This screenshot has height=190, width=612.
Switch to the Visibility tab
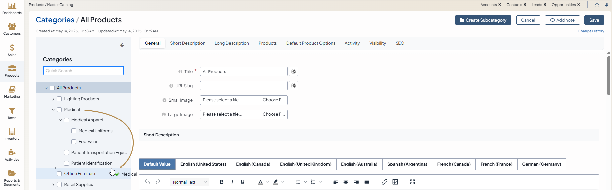coord(377,43)
